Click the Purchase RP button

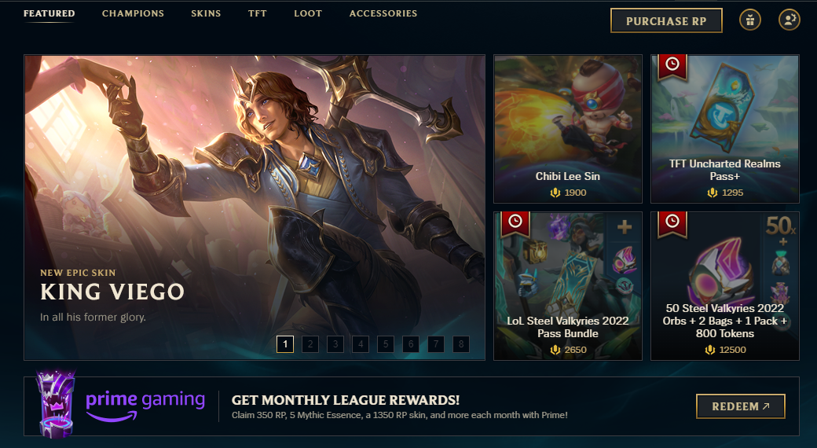coord(666,21)
